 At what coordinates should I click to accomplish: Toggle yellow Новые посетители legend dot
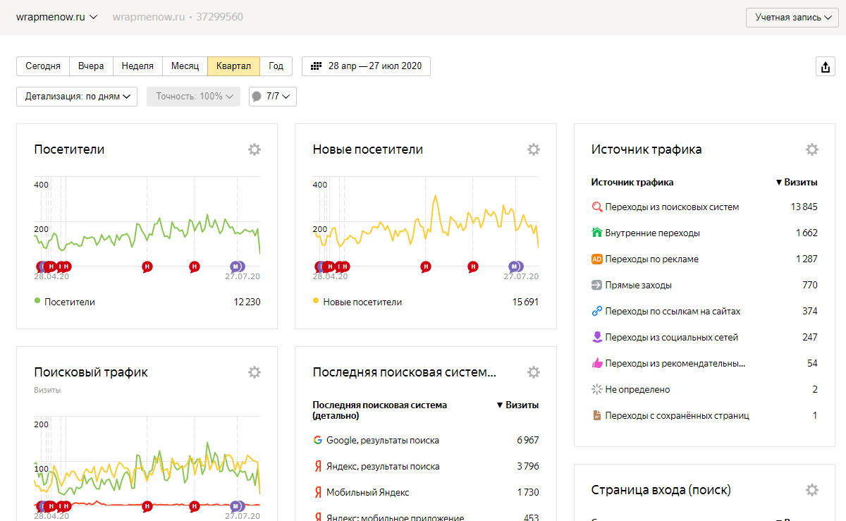316,301
